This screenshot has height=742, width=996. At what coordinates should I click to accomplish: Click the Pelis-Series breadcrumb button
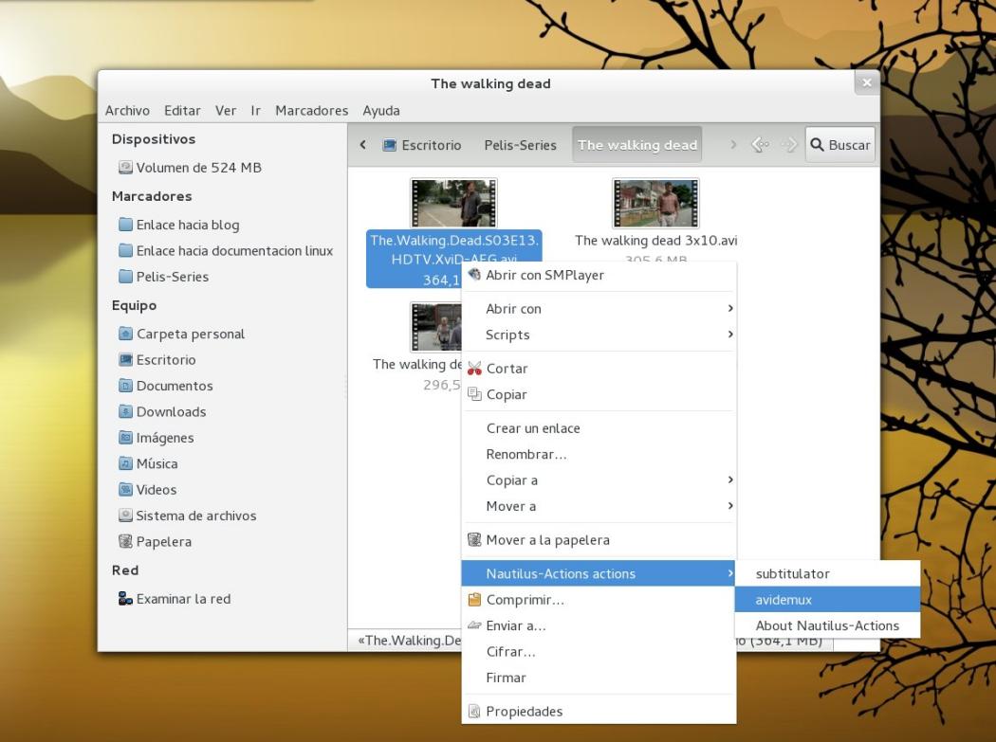pyautogui.click(x=520, y=145)
